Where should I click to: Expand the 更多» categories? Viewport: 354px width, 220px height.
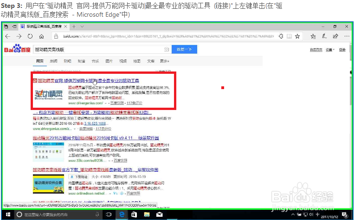tap(165, 61)
